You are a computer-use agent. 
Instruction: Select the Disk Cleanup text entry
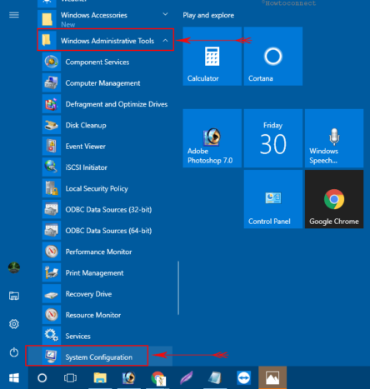click(x=86, y=126)
